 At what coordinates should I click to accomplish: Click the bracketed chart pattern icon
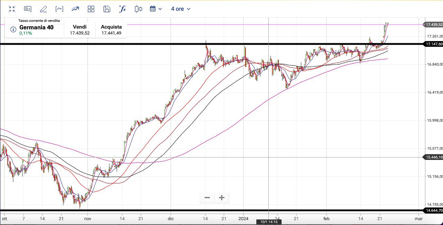(59, 9)
